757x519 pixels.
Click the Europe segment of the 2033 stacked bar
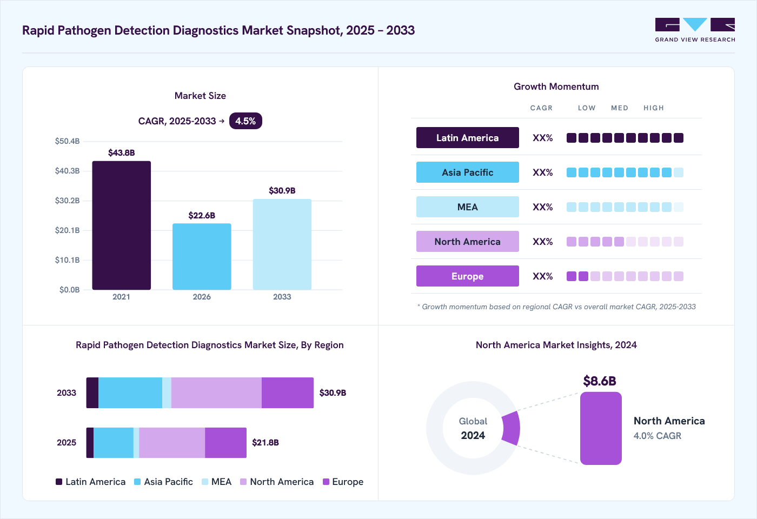[288, 393]
